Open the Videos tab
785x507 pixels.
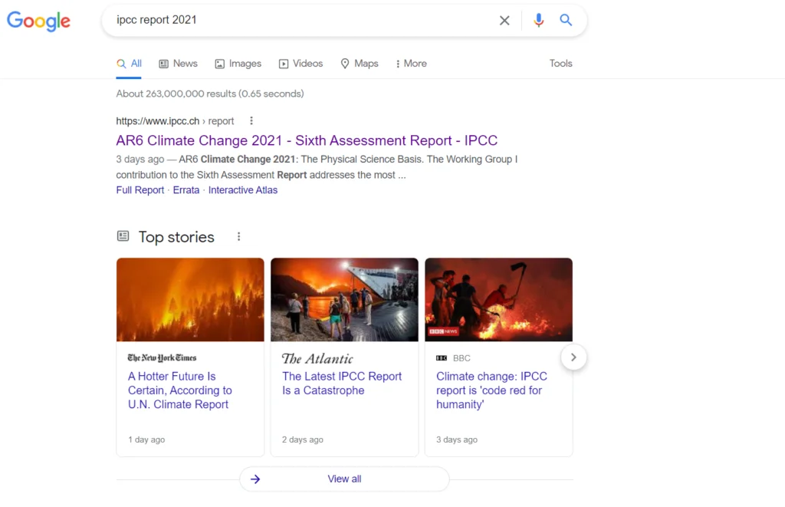[301, 64]
